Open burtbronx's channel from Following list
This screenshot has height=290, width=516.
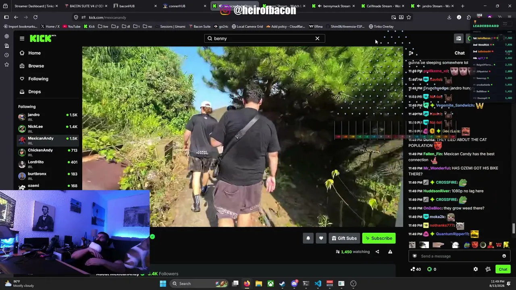[48, 176]
